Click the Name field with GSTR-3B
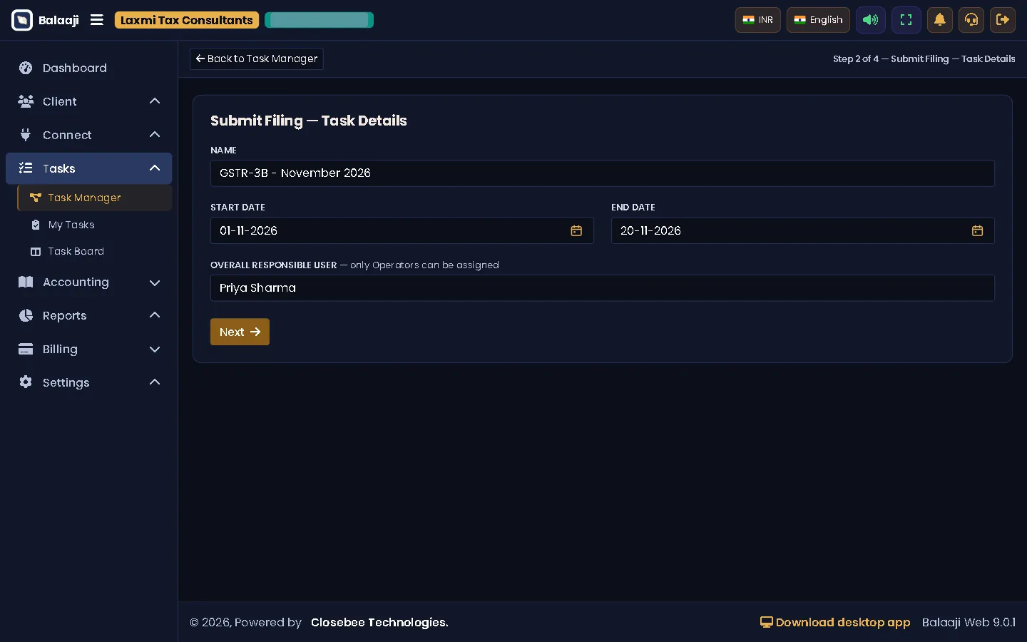Viewport: 1027px width, 642px height. pyautogui.click(x=603, y=173)
